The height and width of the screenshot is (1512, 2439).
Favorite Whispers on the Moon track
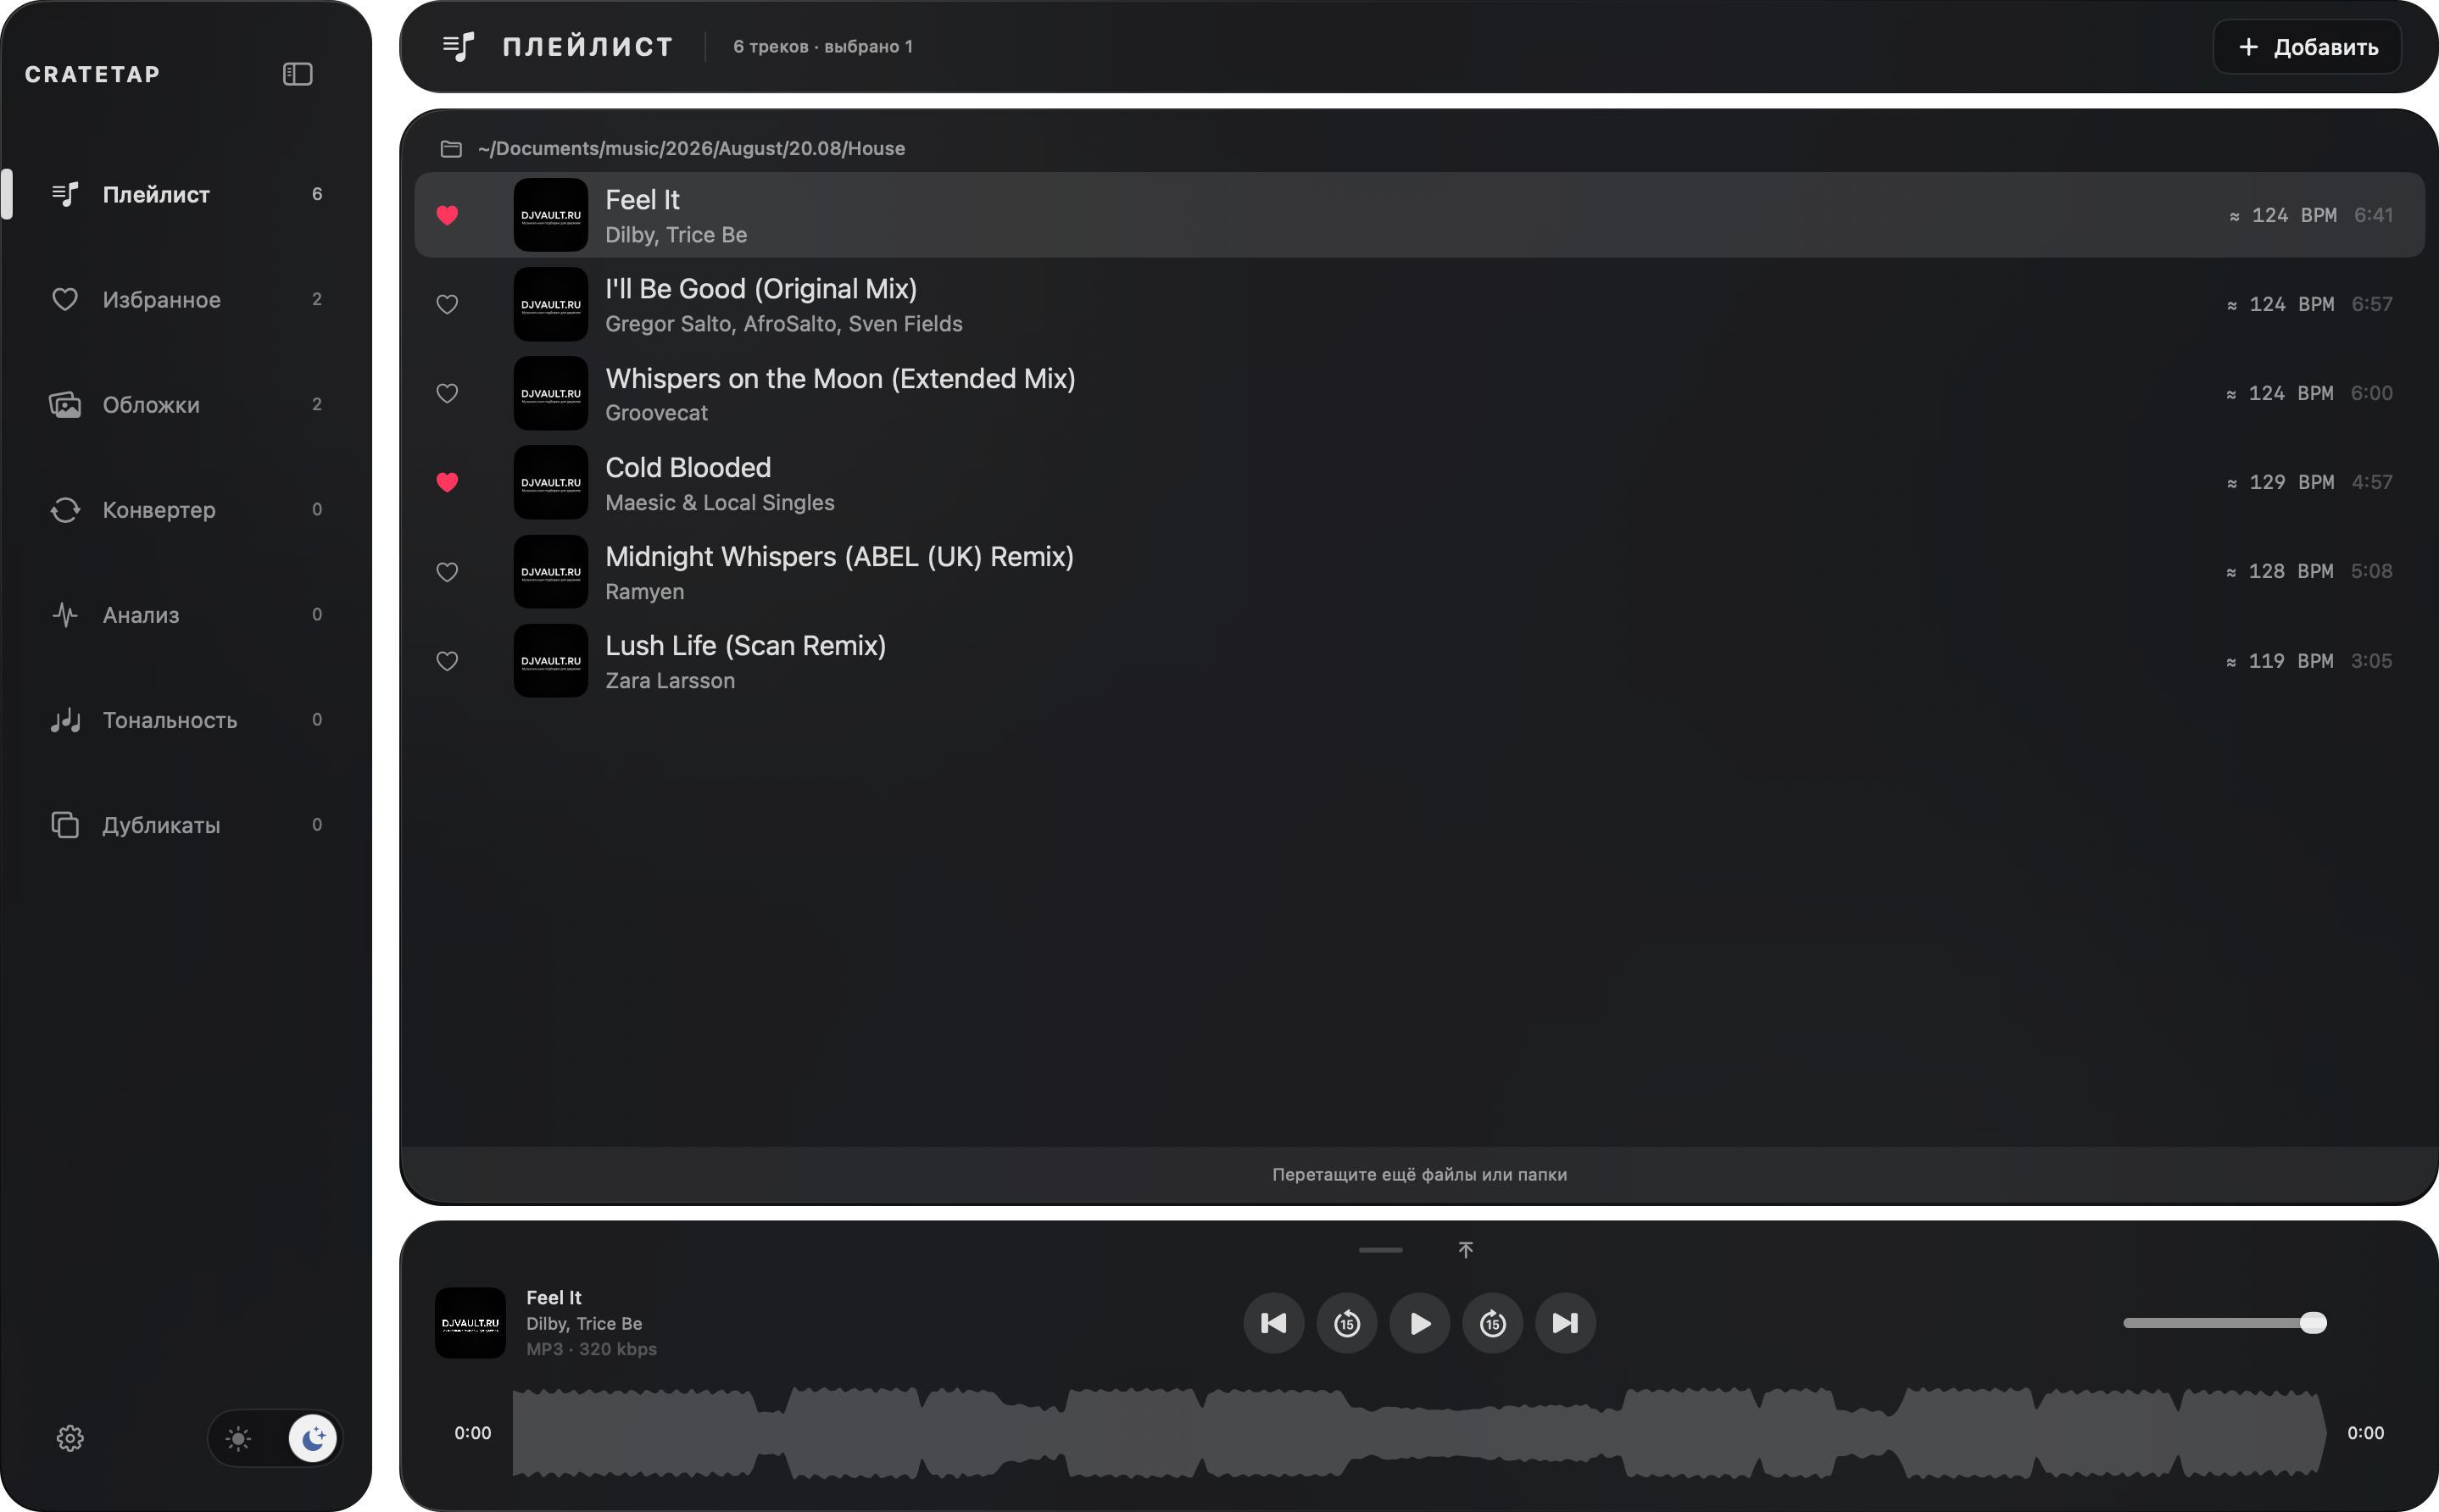[x=447, y=393]
